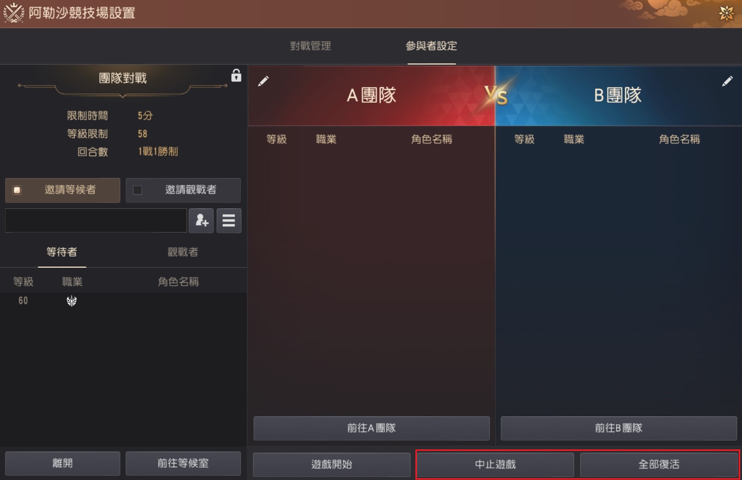The image size is (742, 480).
Task: Click the 前往A團隊 button
Action: tap(371, 428)
